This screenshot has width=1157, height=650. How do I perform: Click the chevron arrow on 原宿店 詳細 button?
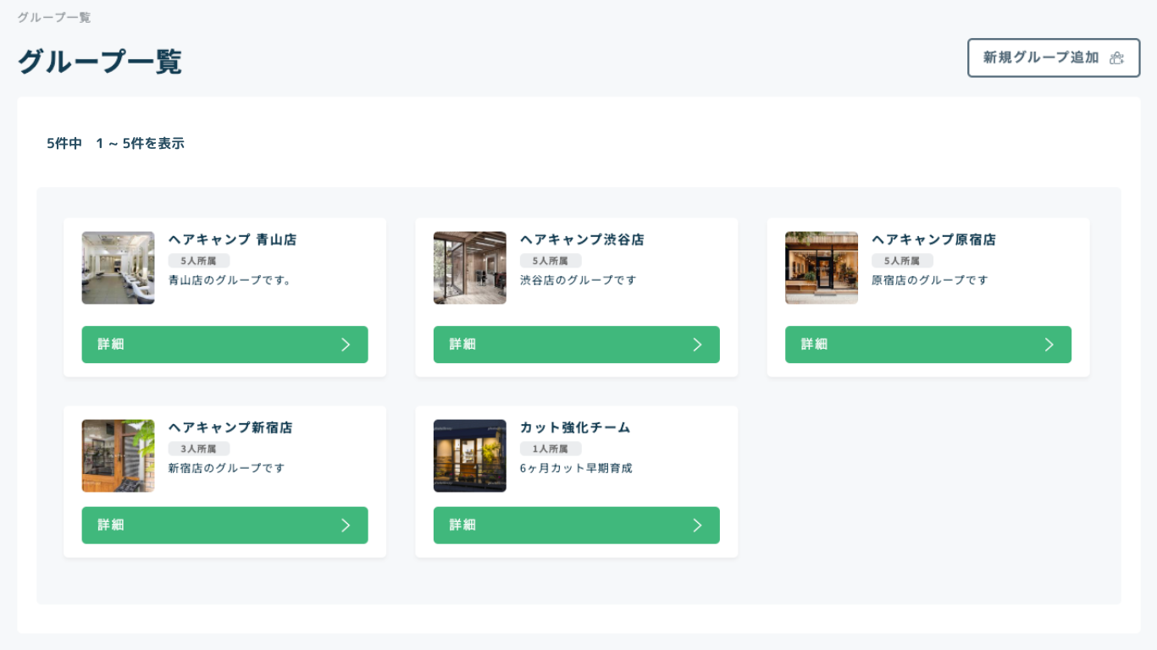[1049, 344]
